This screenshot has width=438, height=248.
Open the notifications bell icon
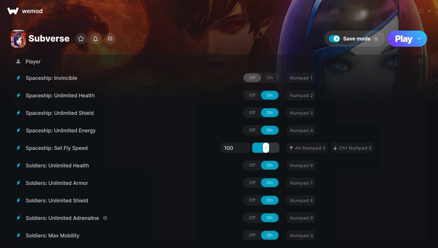(96, 39)
